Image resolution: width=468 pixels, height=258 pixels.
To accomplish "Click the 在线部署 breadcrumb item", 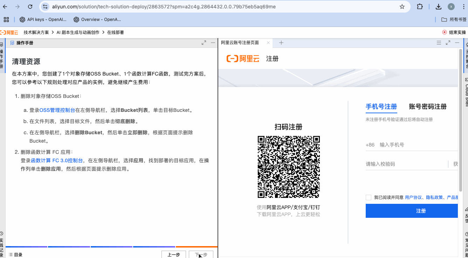I will tap(116, 33).
